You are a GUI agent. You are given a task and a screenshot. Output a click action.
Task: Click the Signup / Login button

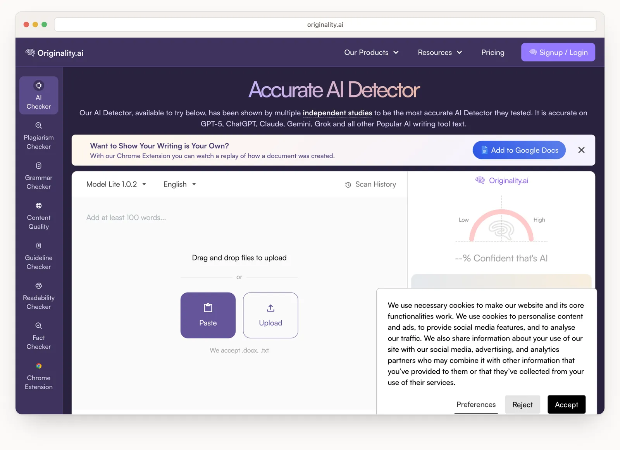pyautogui.click(x=558, y=52)
